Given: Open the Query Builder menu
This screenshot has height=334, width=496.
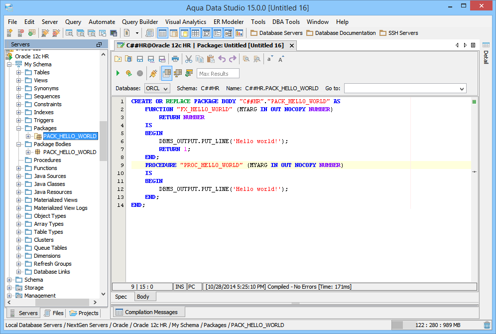Looking at the screenshot, I should [140, 22].
